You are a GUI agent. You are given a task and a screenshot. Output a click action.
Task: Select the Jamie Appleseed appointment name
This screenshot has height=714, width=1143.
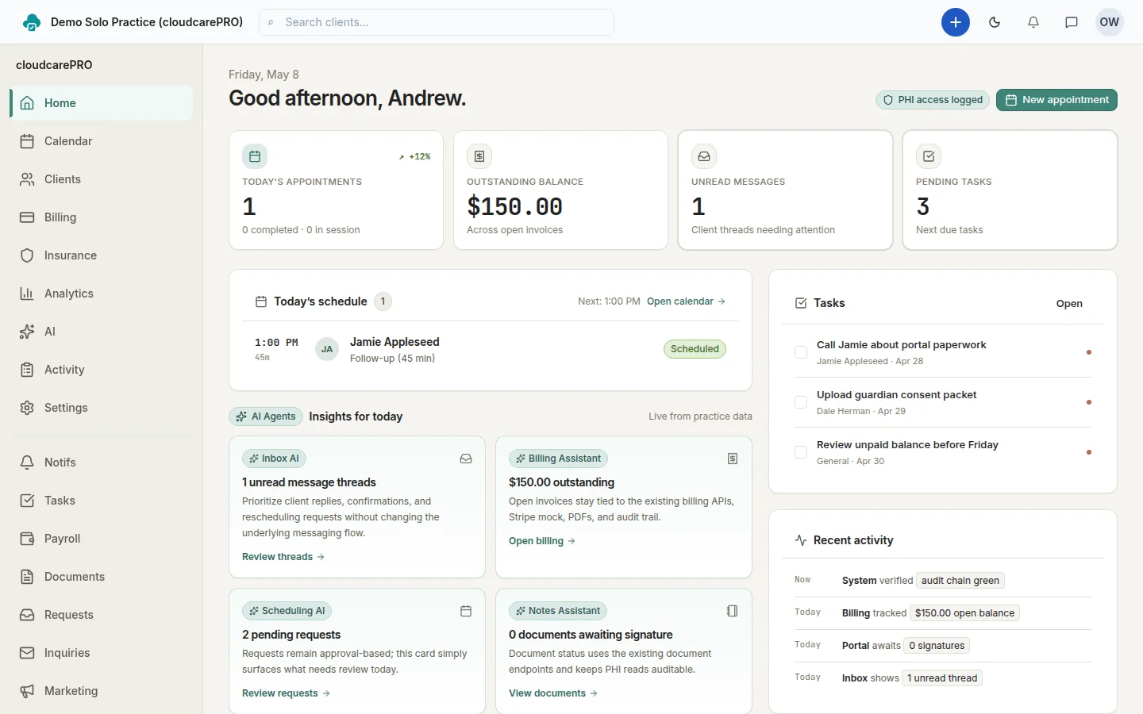(x=394, y=342)
